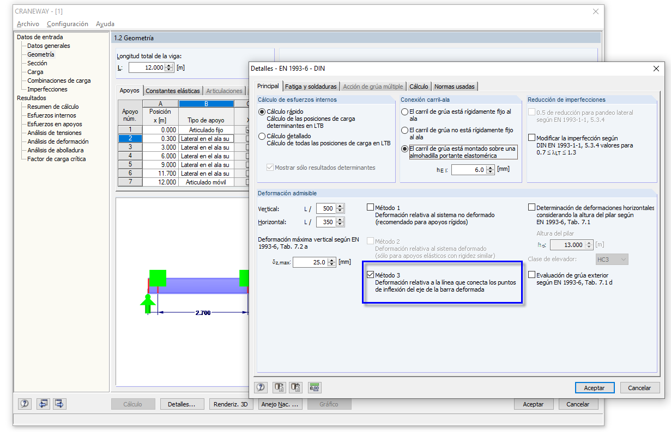Click Cancelar in the CRANEWAY main window
This screenshot has height=432, width=671.
pos(578,404)
